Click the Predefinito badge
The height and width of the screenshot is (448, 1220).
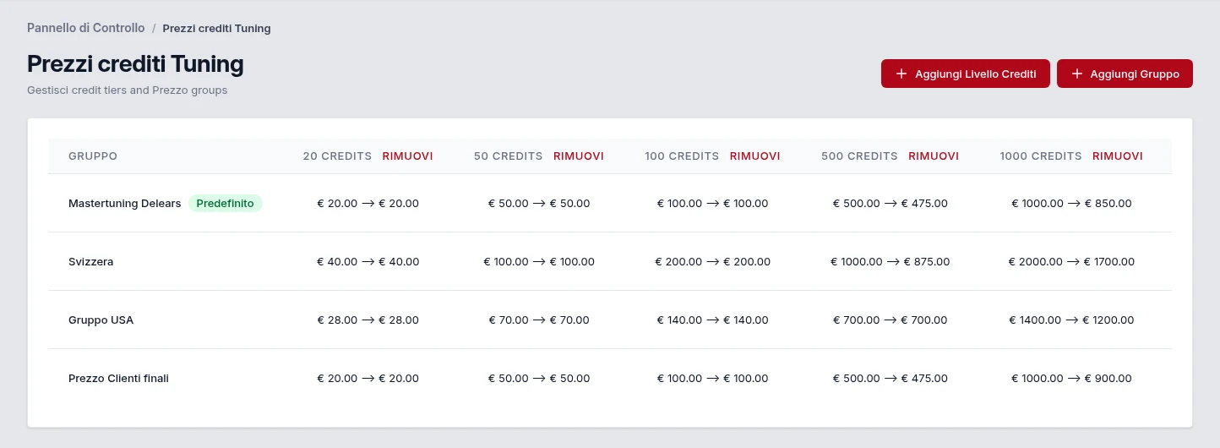(x=226, y=204)
